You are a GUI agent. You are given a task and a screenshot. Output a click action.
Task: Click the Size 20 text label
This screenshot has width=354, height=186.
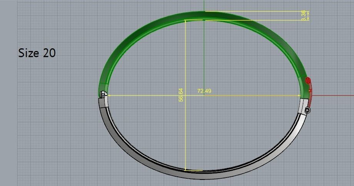click(37, 53)
